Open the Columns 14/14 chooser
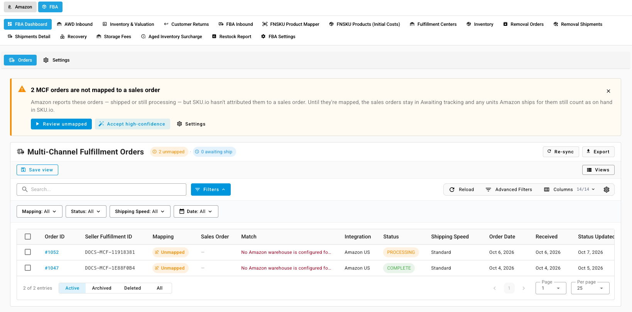The height and width of the screenshot is (312, 632). tap(569, 190)
